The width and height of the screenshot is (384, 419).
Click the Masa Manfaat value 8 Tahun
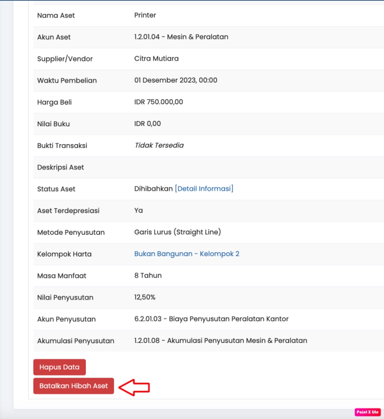point(147,275)
